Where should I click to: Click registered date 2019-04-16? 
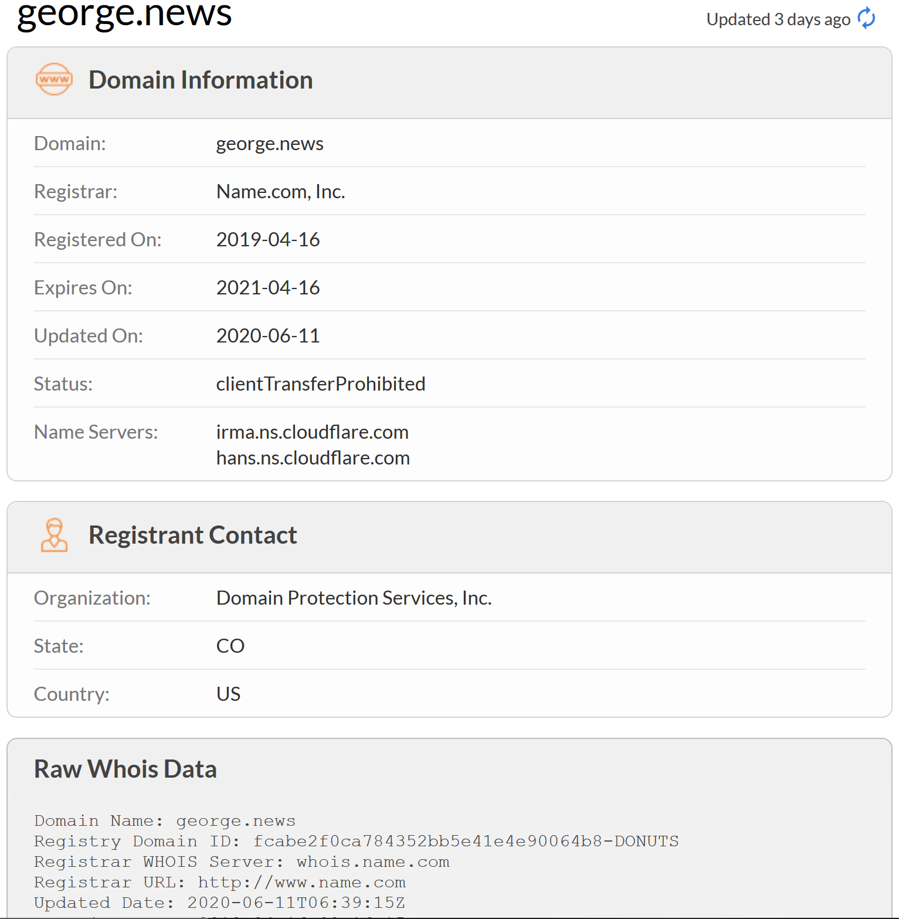point(268,240)
